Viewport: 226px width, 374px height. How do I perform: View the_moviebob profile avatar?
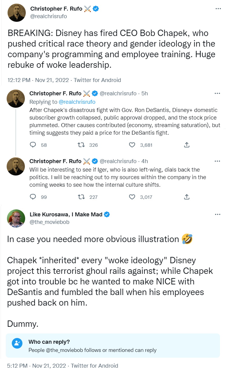(x=16, y=218)
